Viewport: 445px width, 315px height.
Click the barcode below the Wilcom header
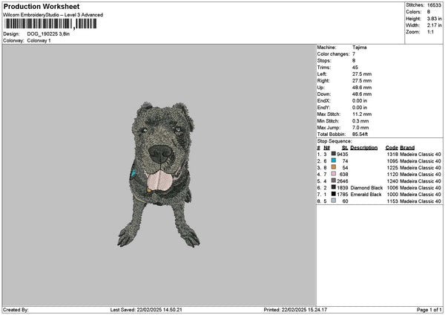tap(50, 24)
